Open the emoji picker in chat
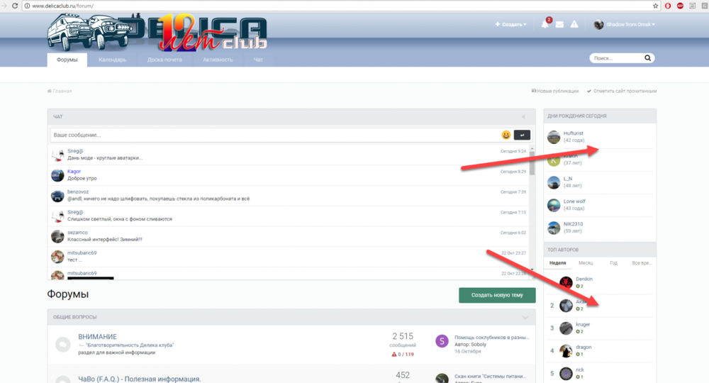The image size is (709, 383). pos(506,135)
